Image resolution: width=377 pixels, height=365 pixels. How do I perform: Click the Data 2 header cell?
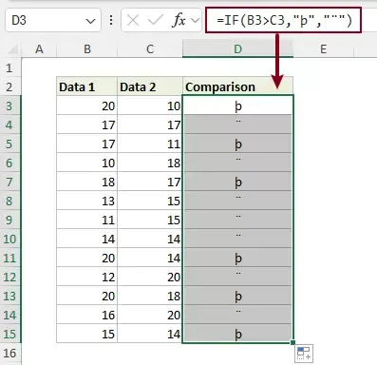coord(150,86)
